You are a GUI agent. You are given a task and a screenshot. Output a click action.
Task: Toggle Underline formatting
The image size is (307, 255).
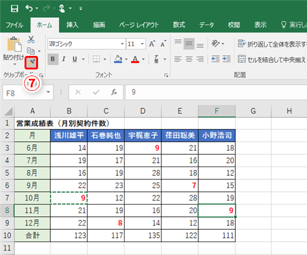point(75,59)
